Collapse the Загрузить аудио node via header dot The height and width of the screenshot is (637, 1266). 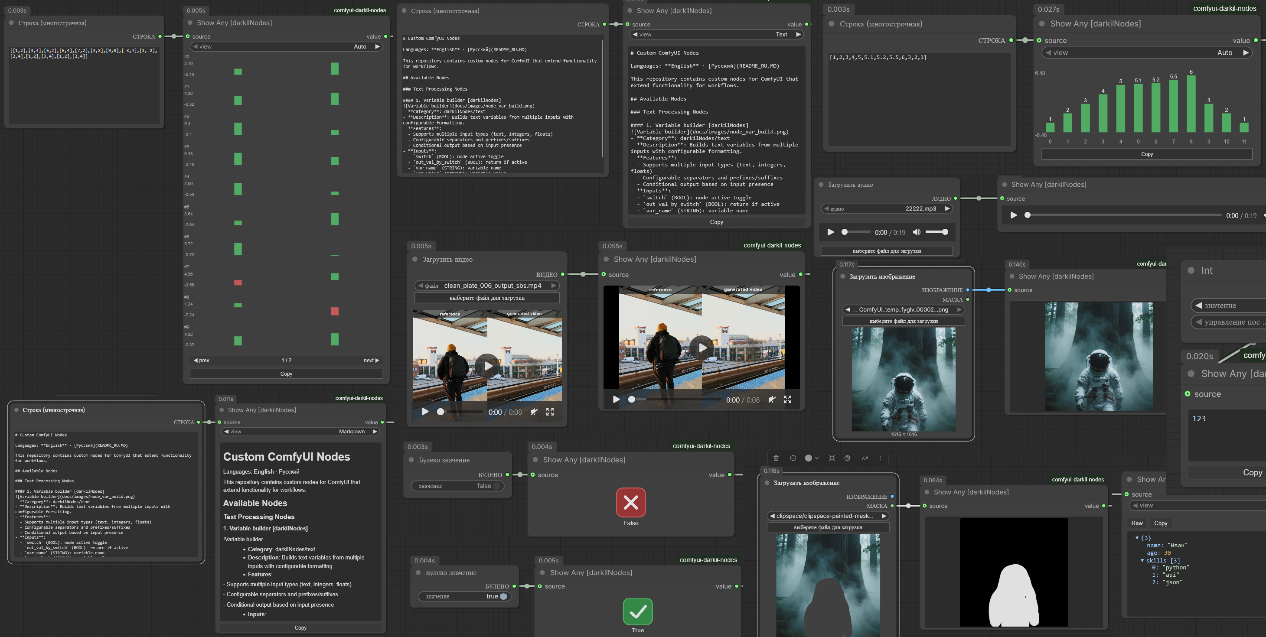point(821,185)
